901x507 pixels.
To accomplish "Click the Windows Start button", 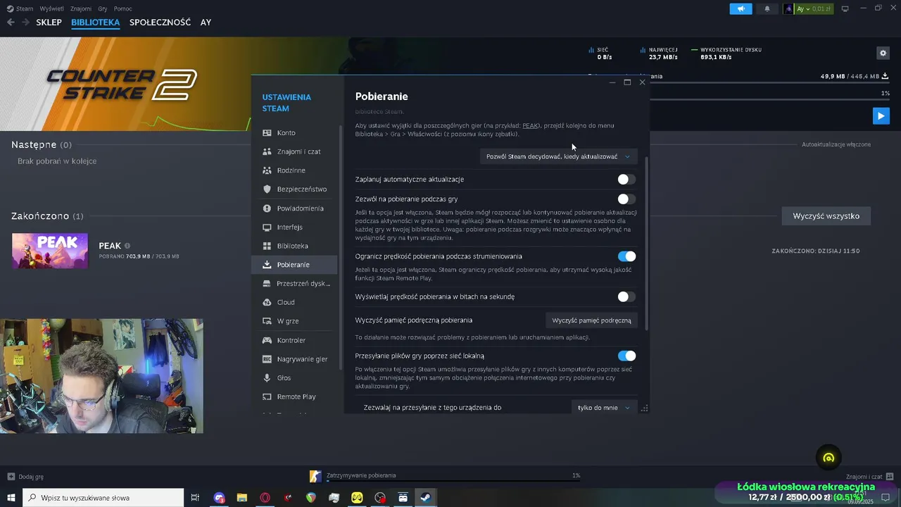I will click(x=11, y=498).
